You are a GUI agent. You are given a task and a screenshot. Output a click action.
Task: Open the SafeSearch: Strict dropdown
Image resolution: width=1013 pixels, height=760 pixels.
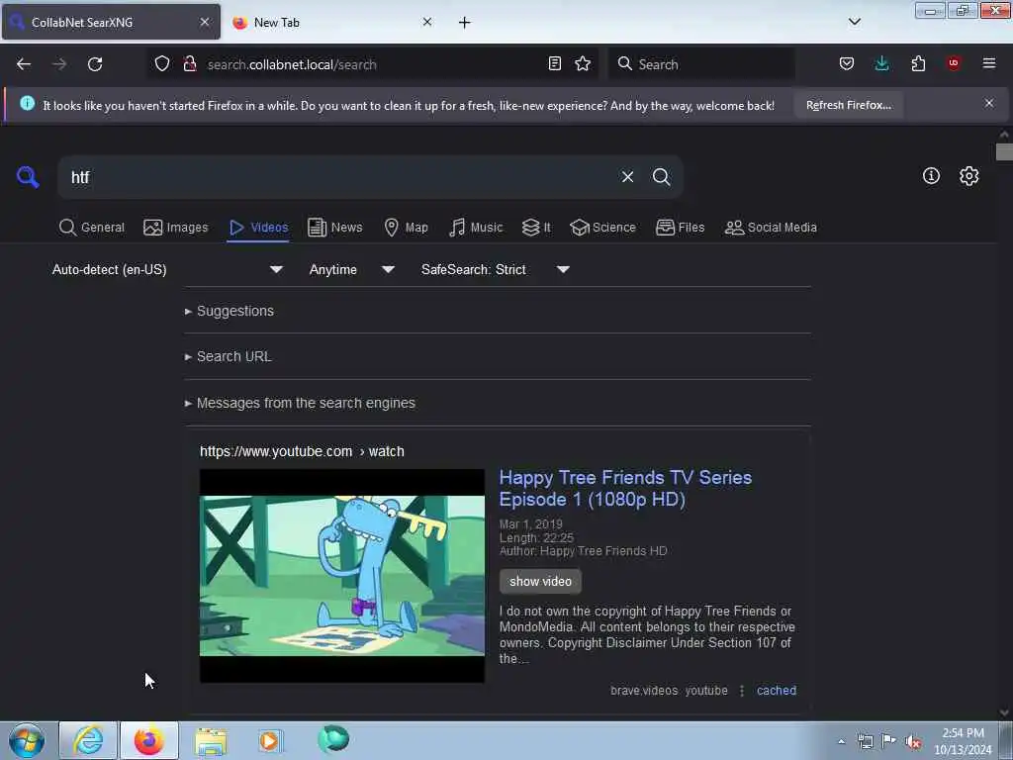(496, 269)
